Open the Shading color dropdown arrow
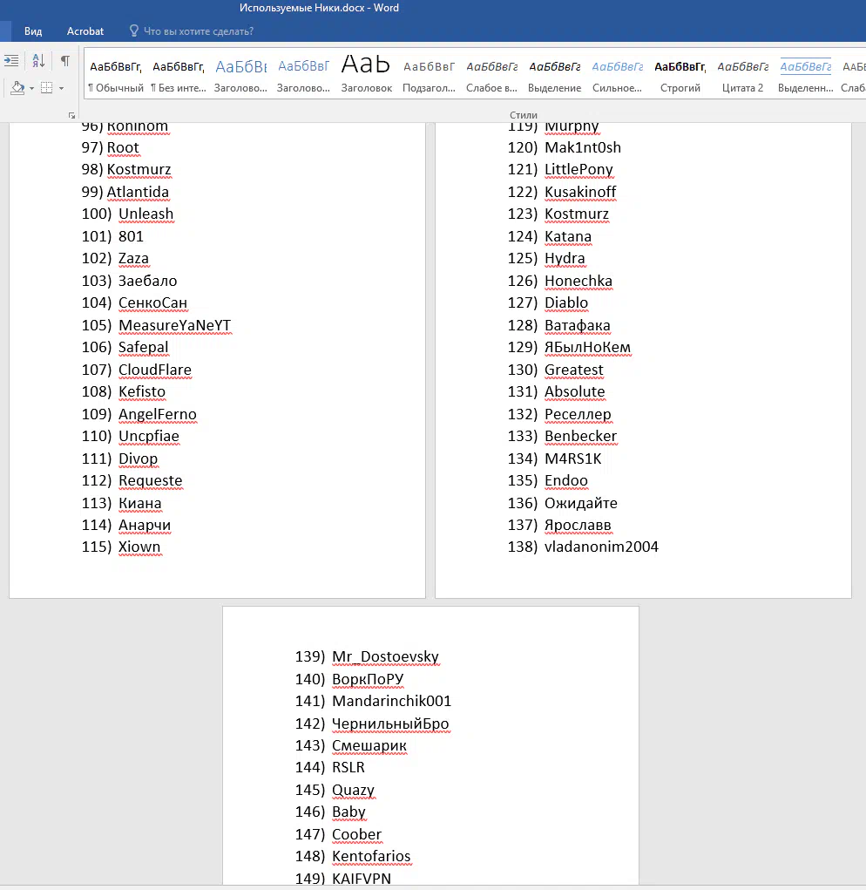 tap(31, 89)
